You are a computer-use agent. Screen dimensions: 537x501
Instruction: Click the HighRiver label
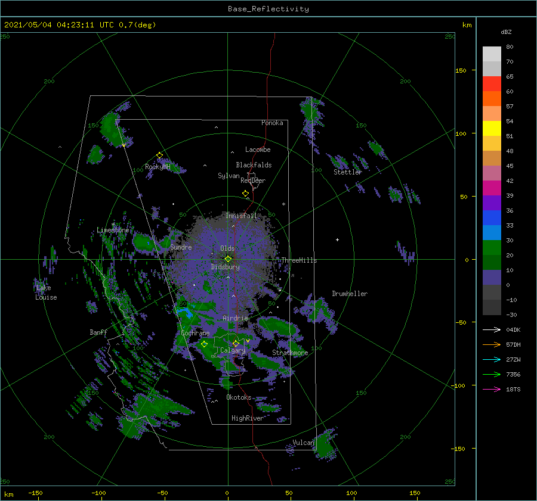[248, 418]
